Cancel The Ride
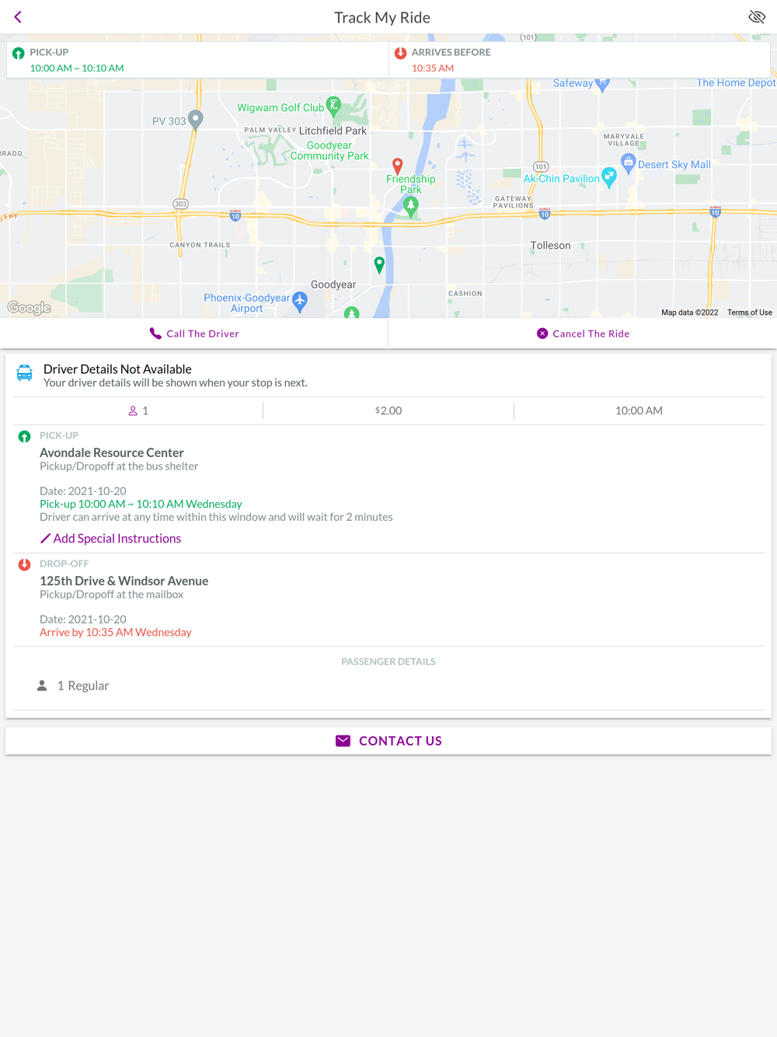The width and height of the screenshot is (777, 1037). click(583, 333)
